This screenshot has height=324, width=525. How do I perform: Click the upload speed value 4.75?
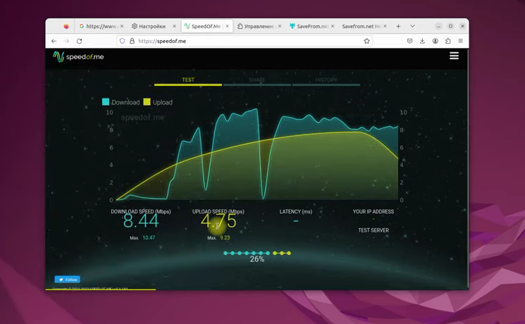(218, 221)
